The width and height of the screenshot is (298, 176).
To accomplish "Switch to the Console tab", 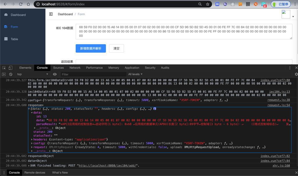I will pyautogui.click(x=42, y=68).
